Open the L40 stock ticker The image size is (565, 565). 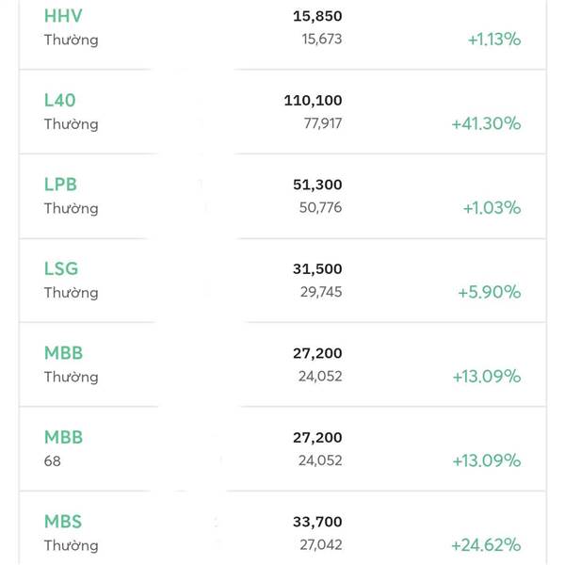pyautogui.click(x=60, y=100)
